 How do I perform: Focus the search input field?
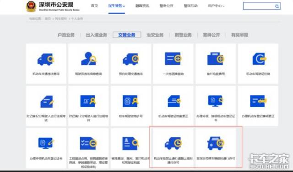tap(259, 6)
